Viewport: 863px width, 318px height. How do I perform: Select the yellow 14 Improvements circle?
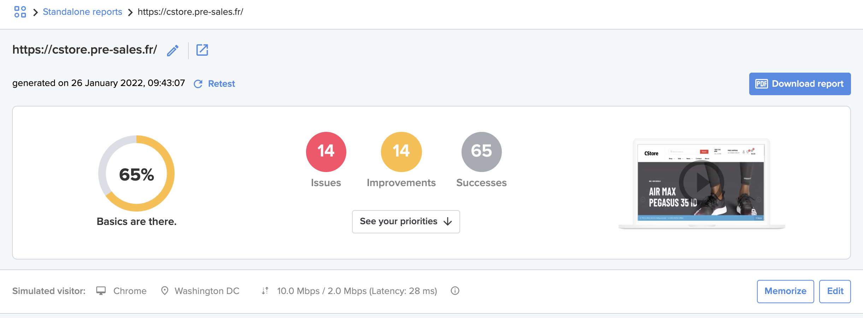(x=401, y=152)
